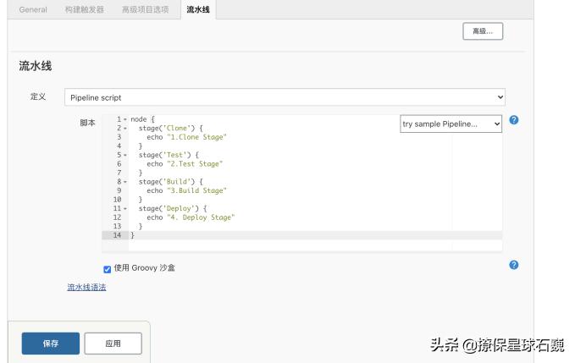Open the try sample Pipeline dropdown
This screenshot has height=363, width=575.
tap(451, 124)
